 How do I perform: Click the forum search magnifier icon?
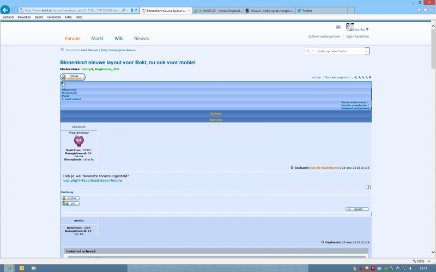tap(308, 51)
